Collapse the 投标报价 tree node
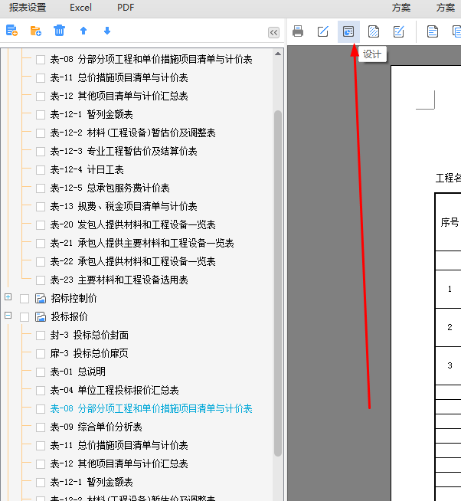The height and width of the screenshot is (501, 461). tap(8, 316)
